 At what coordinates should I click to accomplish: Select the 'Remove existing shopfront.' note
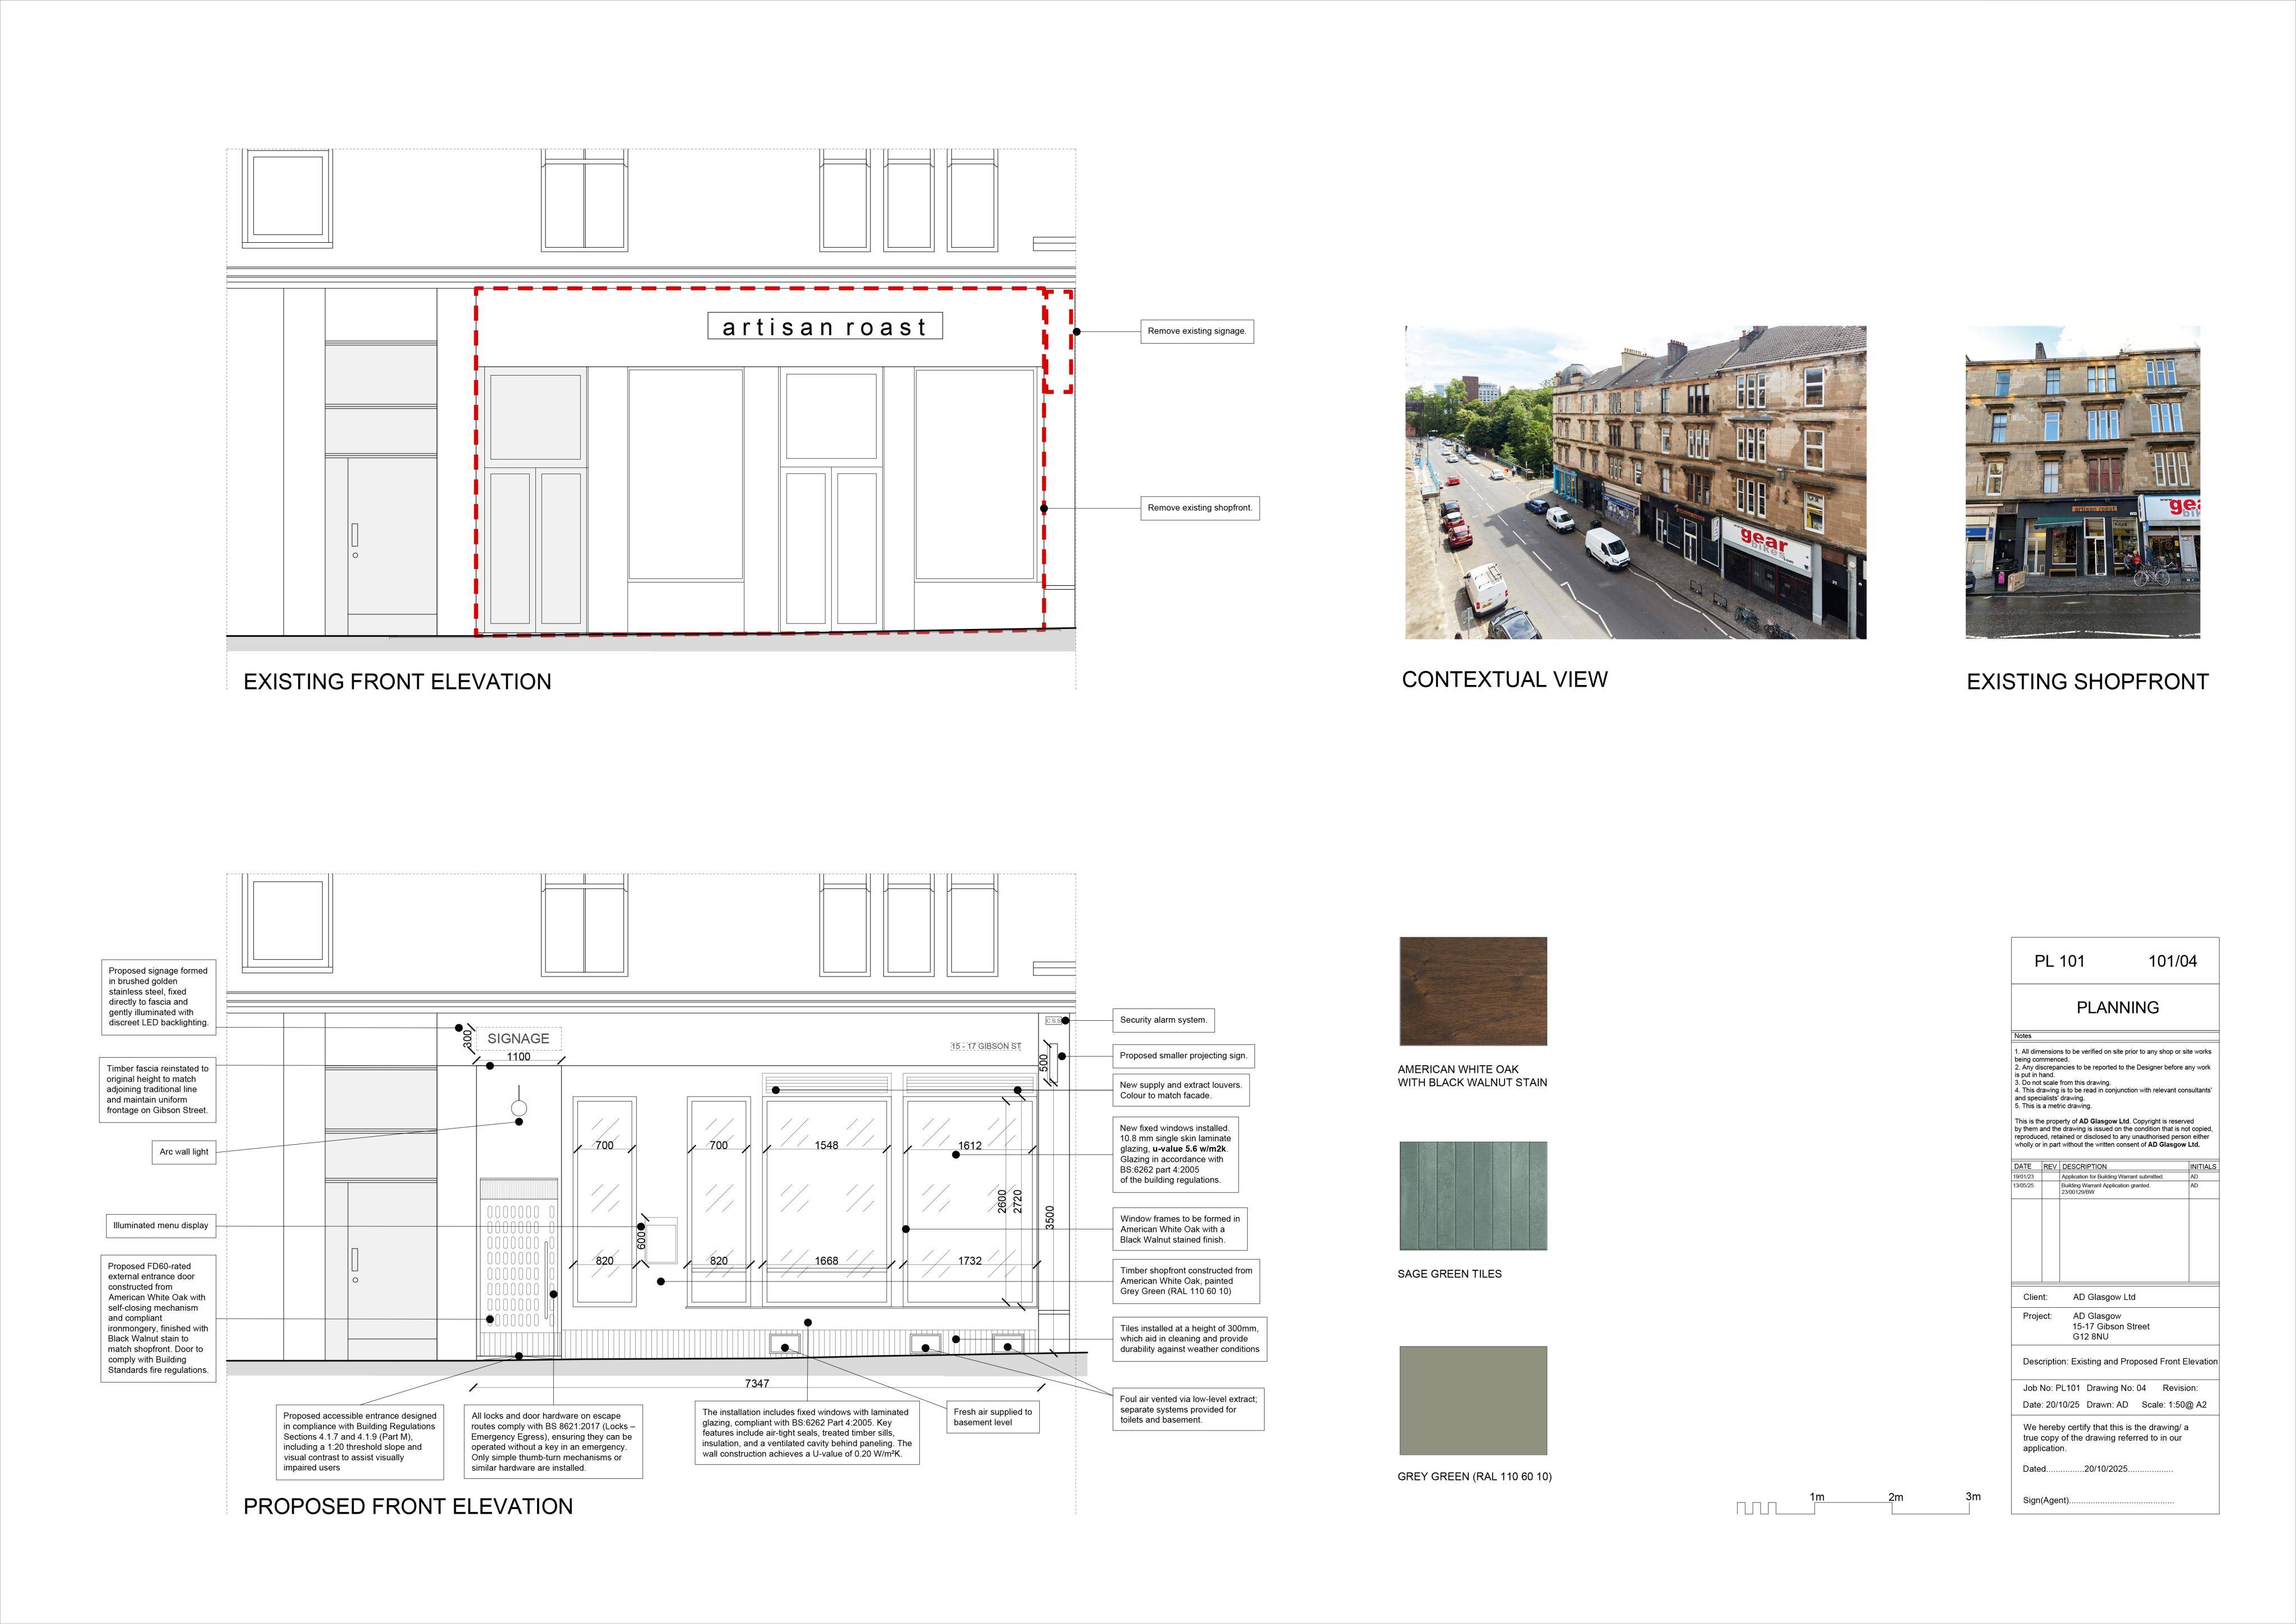point(1200,508)
